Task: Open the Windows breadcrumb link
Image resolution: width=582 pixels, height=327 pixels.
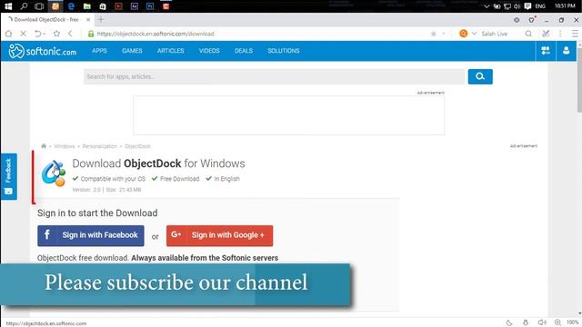Action: tap(65, 146)
